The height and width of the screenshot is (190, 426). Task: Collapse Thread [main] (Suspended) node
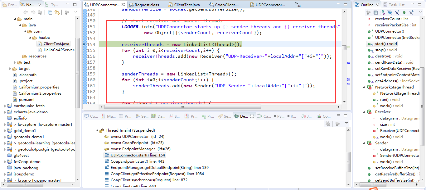pyautogui.click(x=97, y=130)
